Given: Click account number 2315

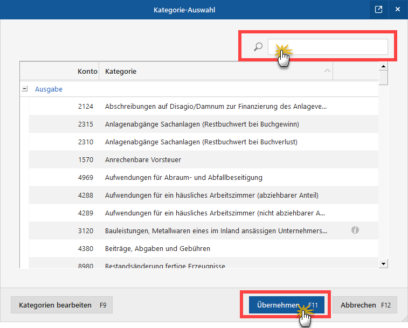Looking at the screenshot, I should (86, 124).
